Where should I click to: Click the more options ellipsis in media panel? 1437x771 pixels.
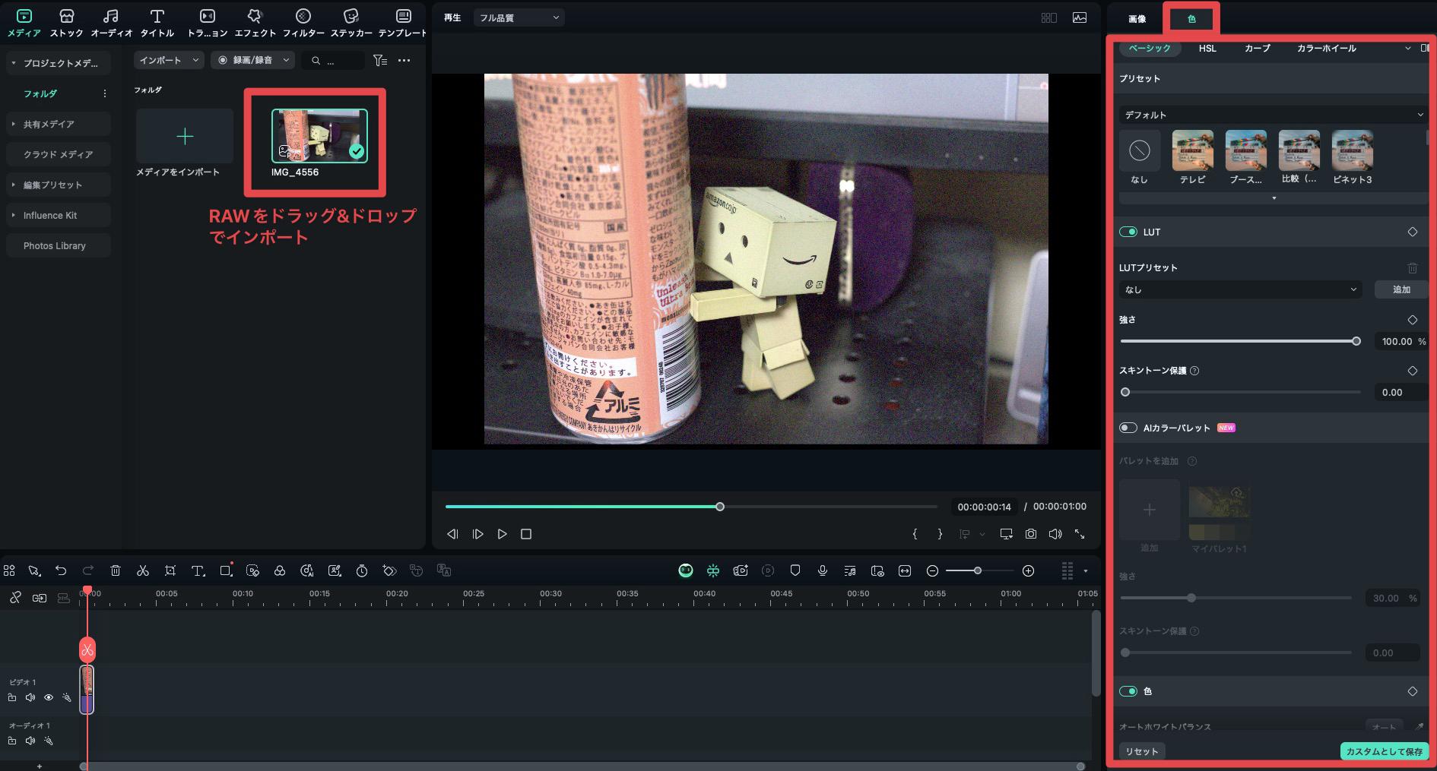pyautogui.click(x=404, y=60)
